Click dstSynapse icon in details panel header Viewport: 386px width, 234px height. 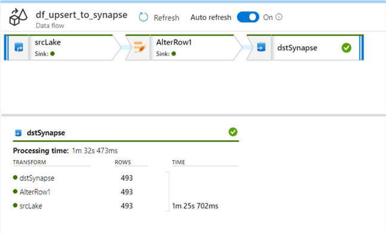(18, 133)
